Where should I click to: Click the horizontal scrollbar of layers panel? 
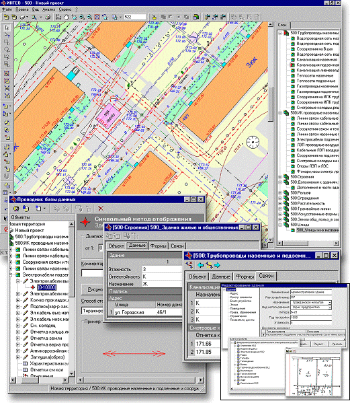(308, 243)
